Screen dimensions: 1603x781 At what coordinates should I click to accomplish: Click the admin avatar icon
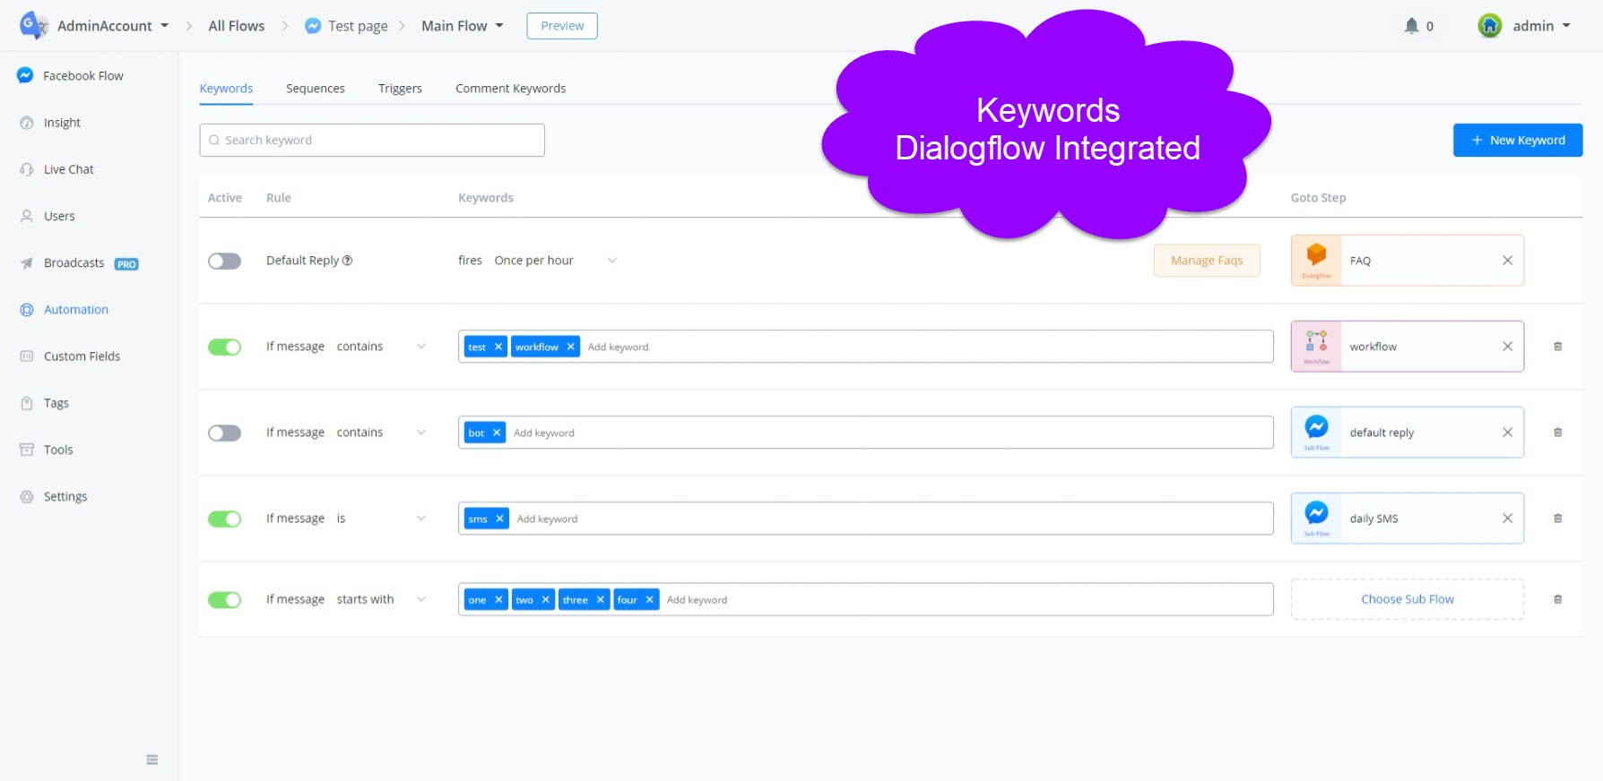coord(1489,26)
